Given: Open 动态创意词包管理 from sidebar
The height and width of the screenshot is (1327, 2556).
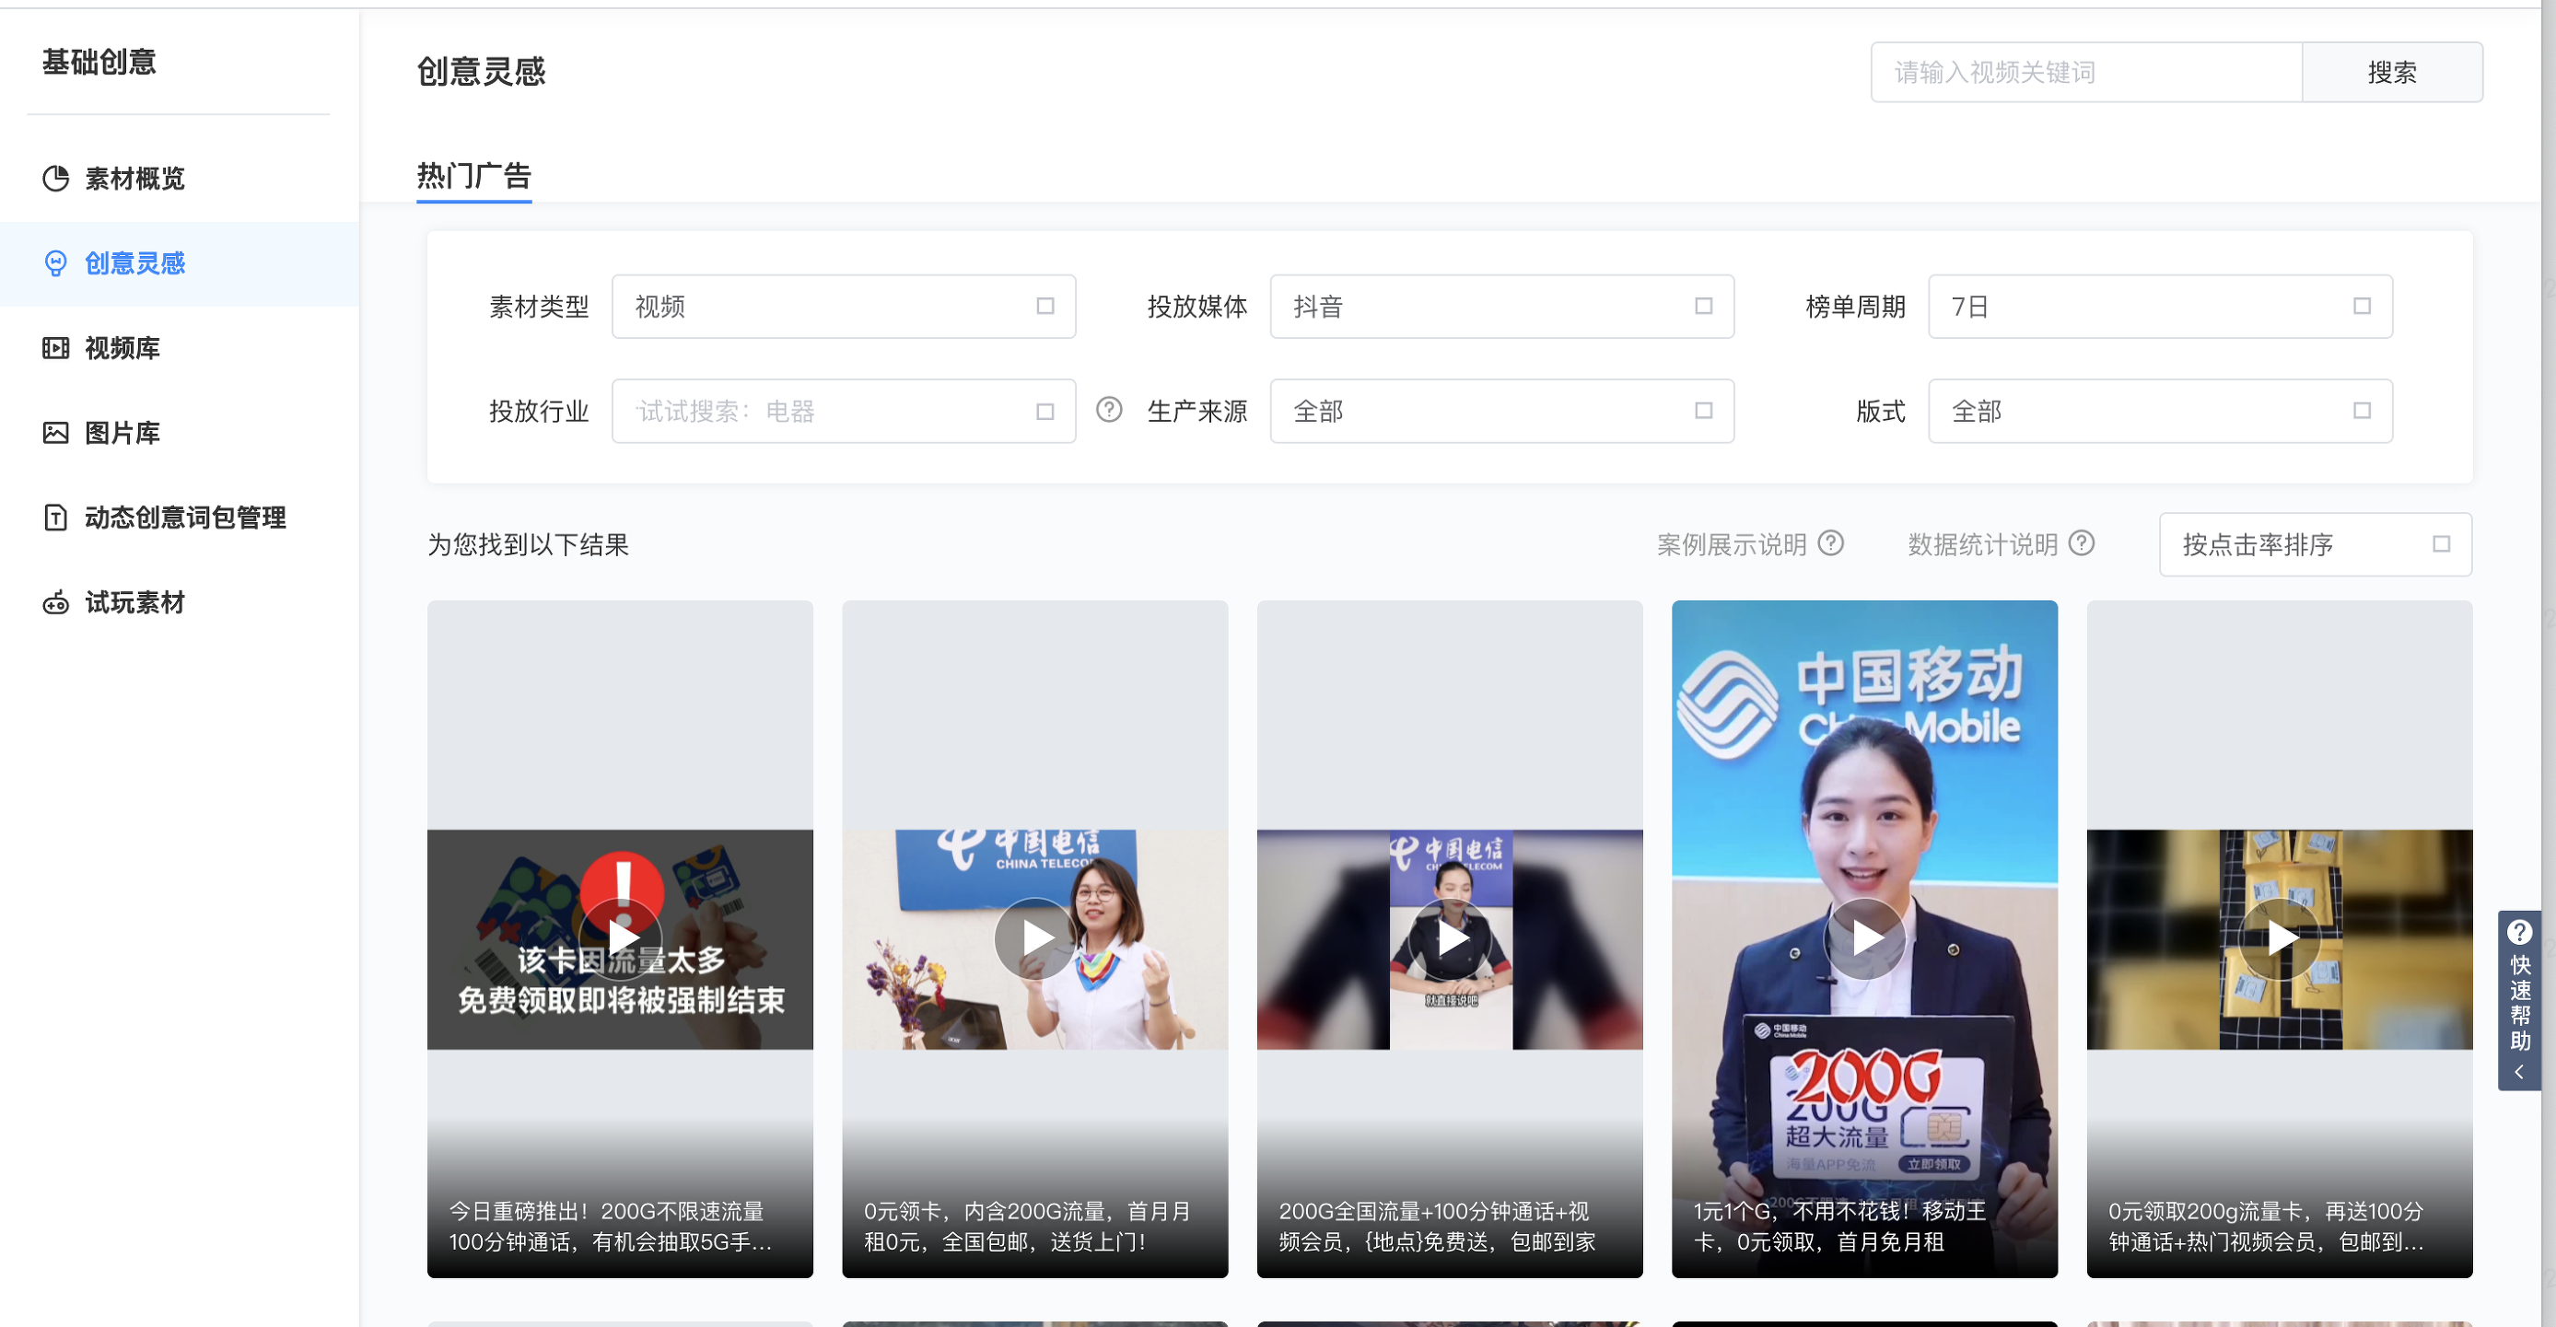Looking at the screenshot, I should click(x=185, y=518).
